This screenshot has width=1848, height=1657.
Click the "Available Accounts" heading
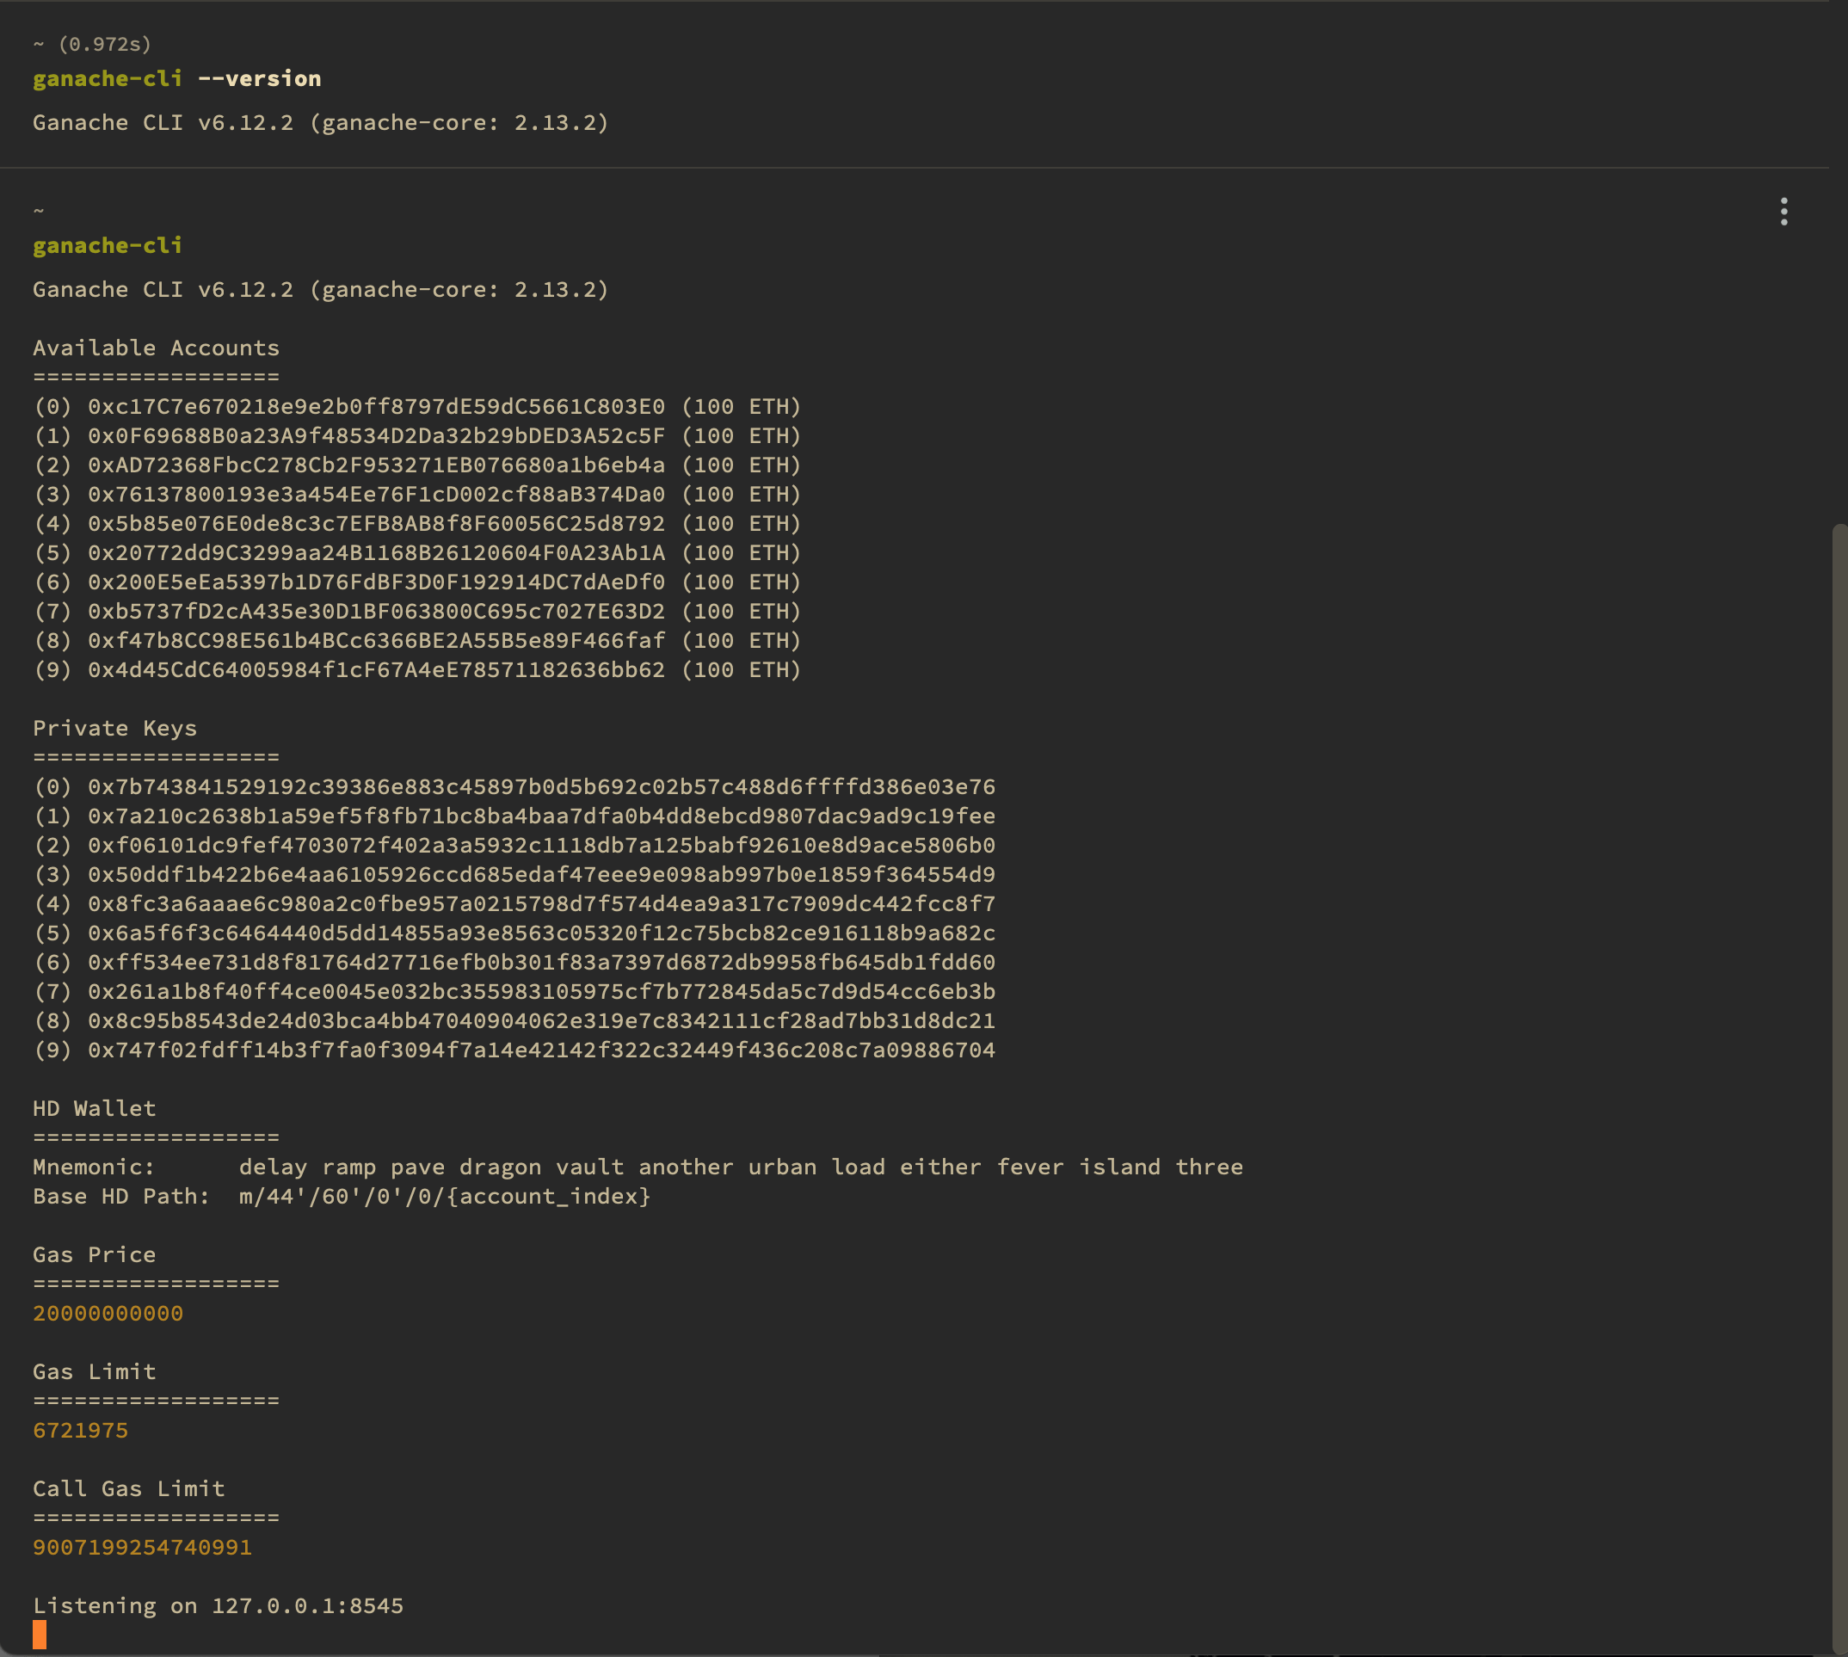pos(156,348)
